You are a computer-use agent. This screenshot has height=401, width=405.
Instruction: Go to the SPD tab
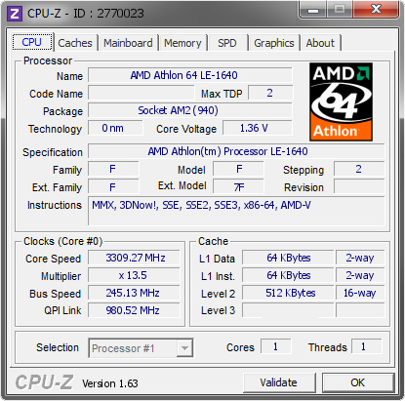(227, 43)
